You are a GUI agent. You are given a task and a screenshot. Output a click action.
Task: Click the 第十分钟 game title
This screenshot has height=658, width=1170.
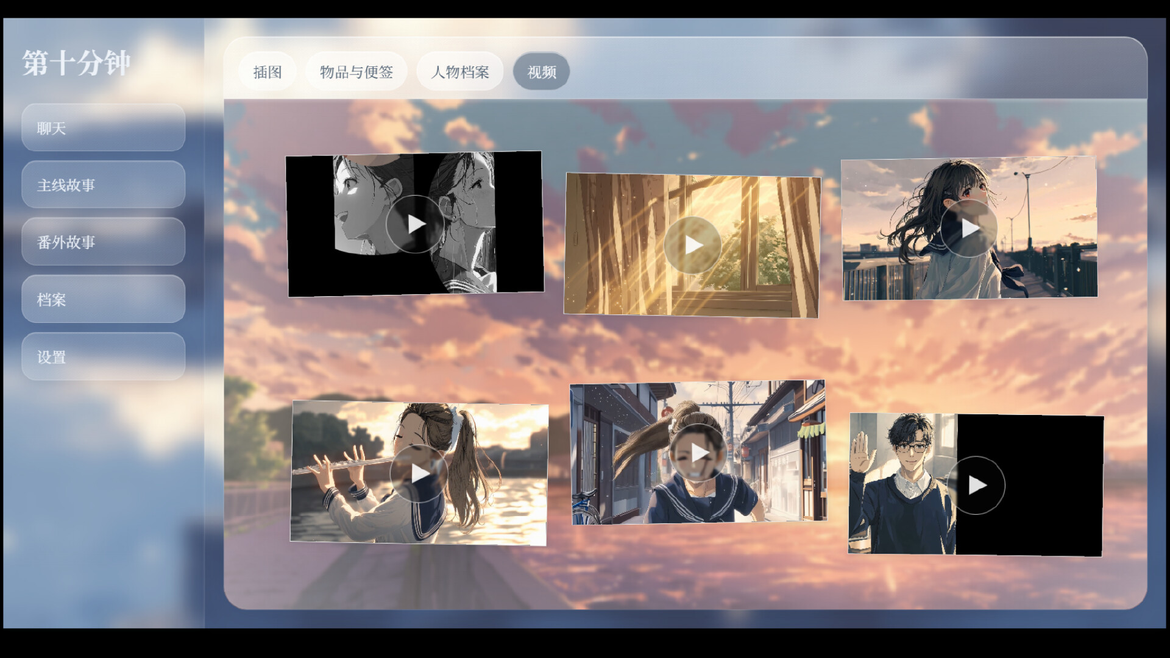(x=77, y=63)
